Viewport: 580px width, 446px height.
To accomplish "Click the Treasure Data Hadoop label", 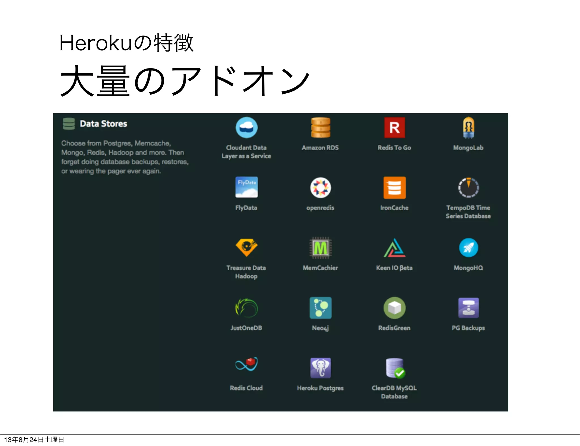I will pos(246,272).
